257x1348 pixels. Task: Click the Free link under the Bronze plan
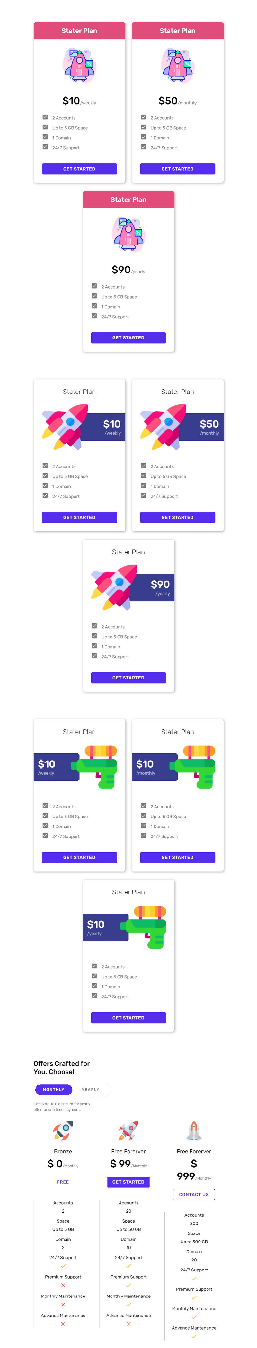pos(63,1182)
